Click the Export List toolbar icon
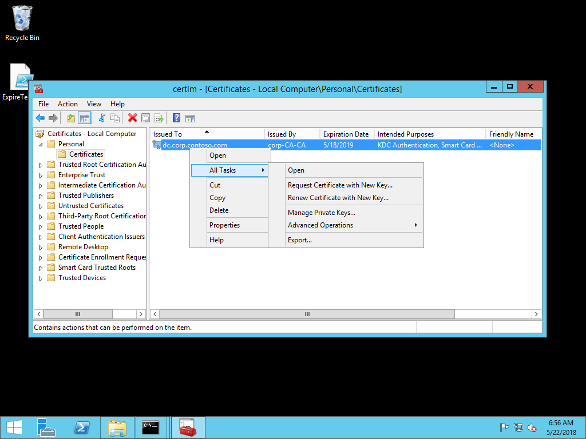 click(x=159, y=118)
